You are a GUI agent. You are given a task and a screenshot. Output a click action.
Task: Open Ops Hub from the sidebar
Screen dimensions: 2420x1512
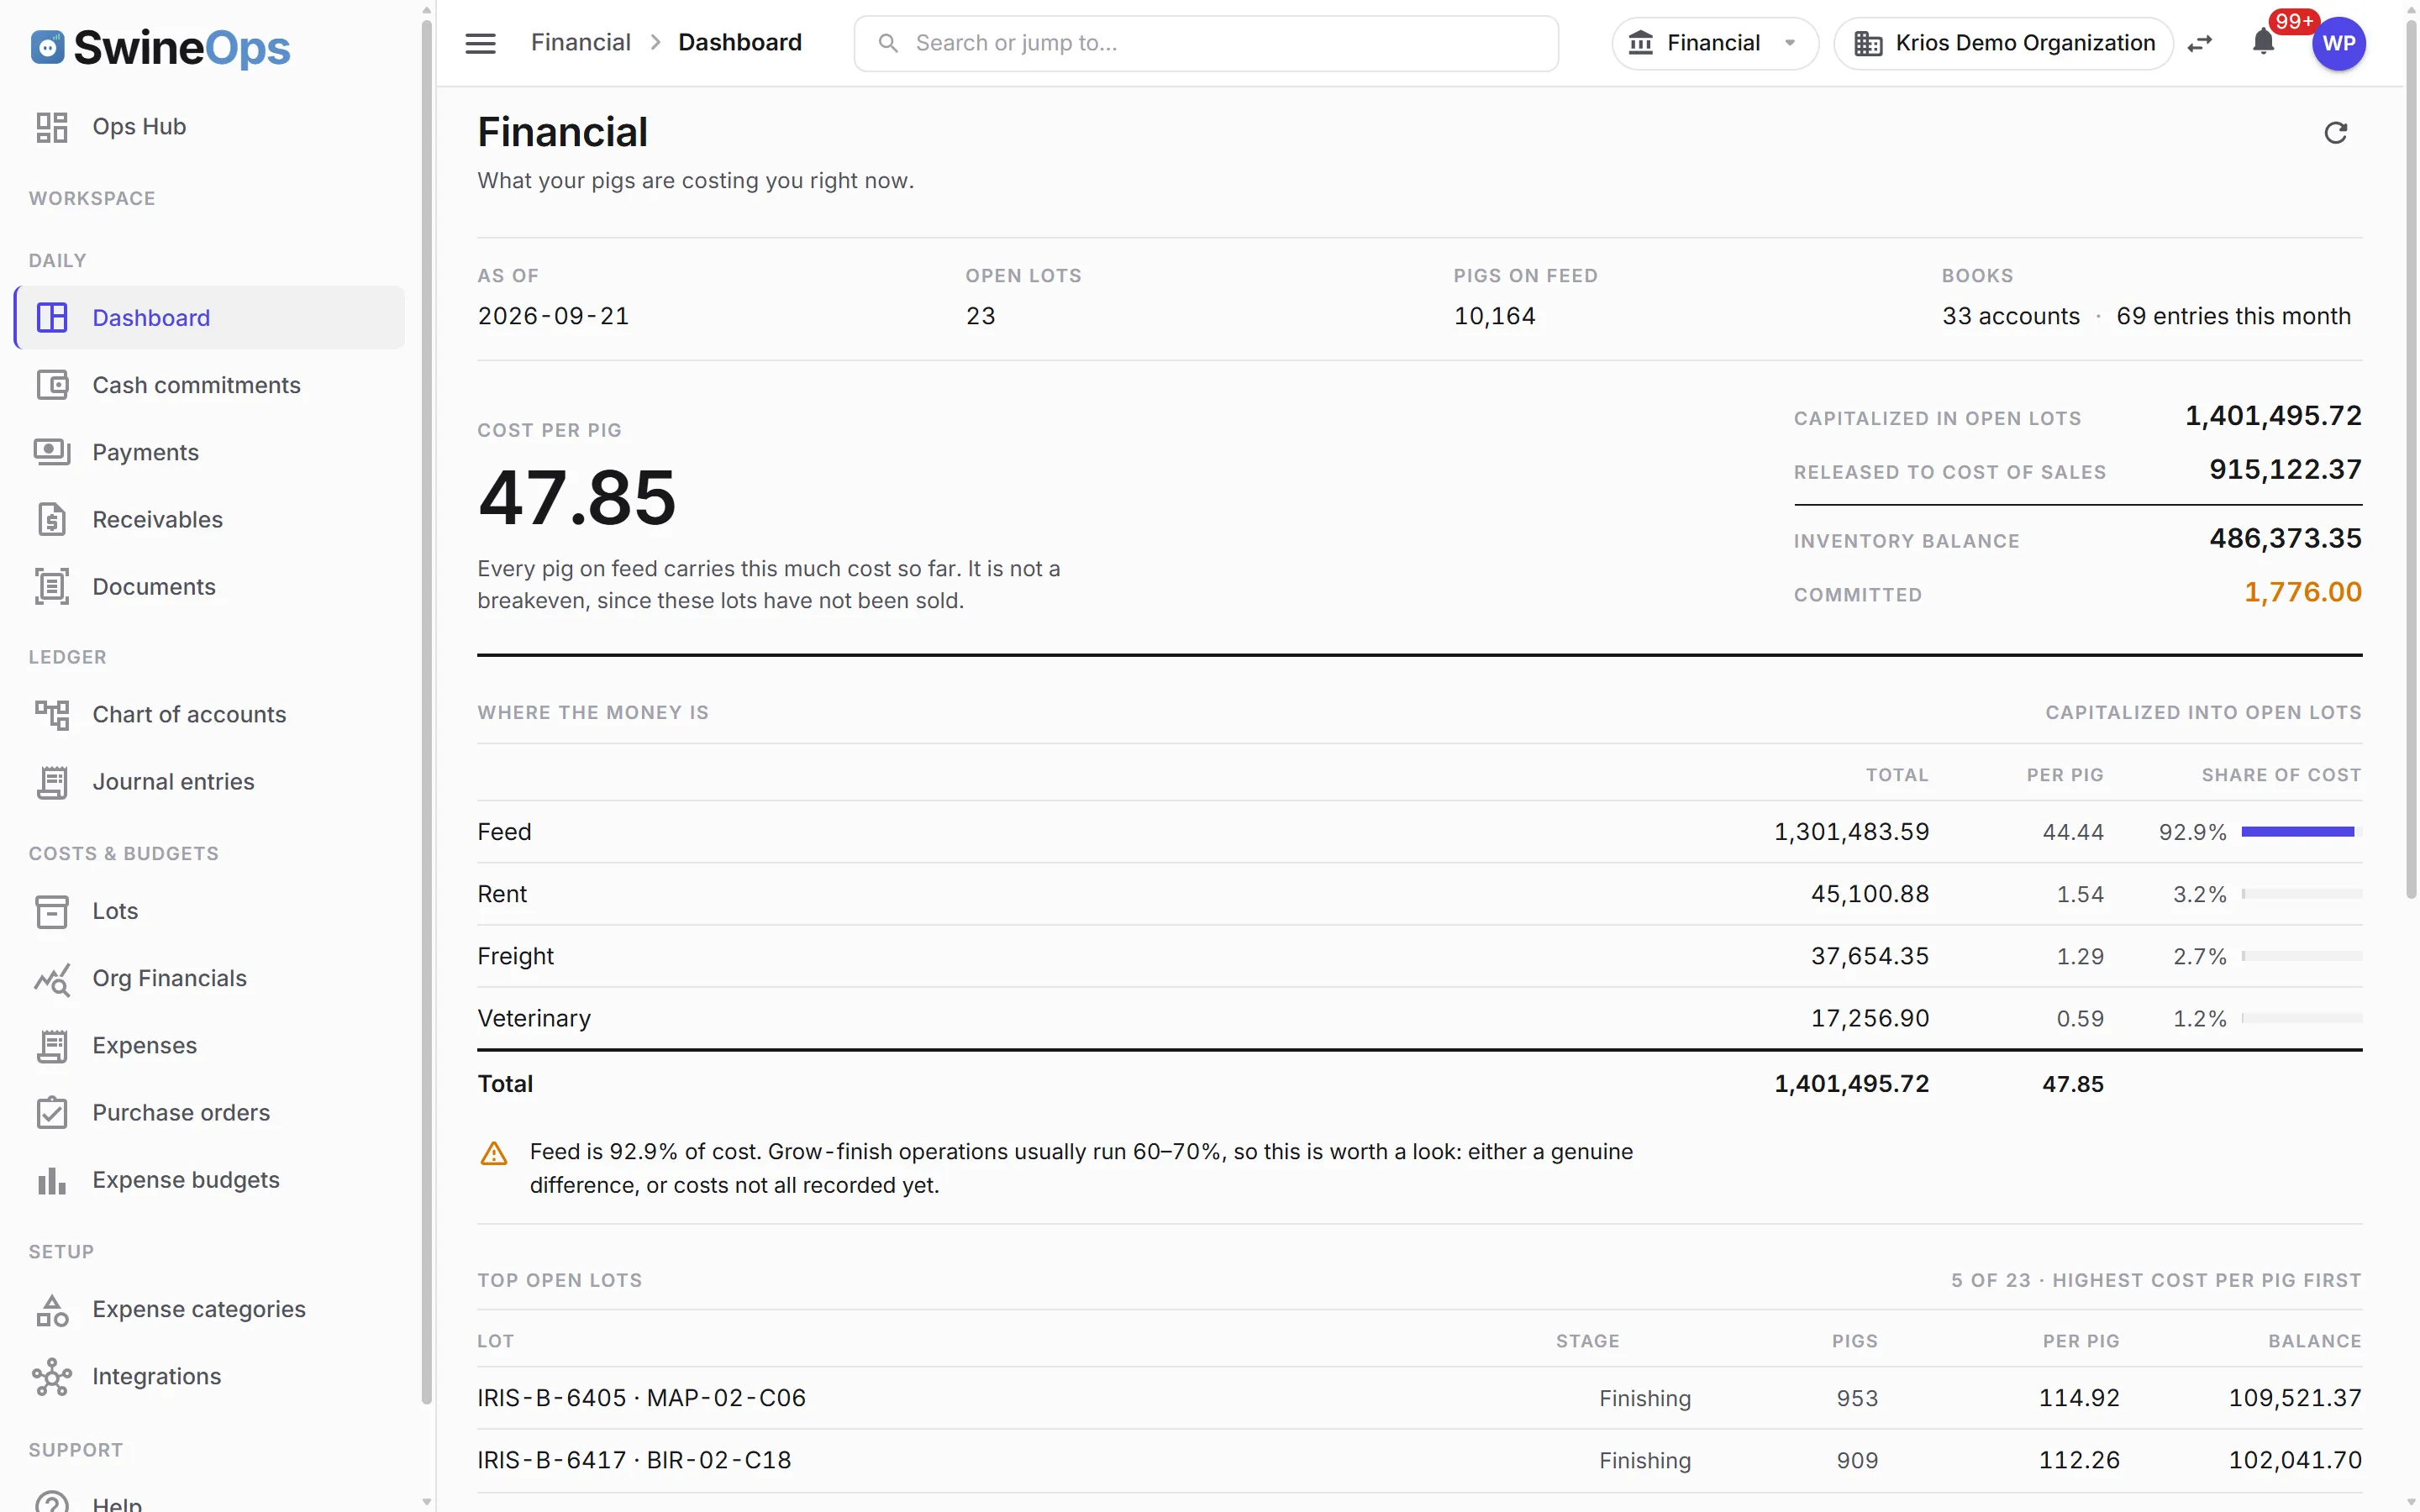tap(210, 127)
